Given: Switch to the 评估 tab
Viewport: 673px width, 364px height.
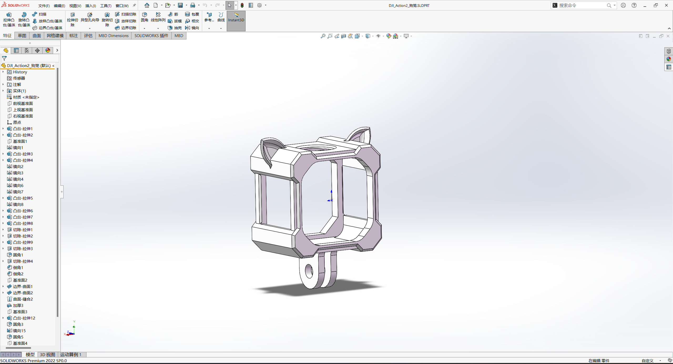Looking at the screenshot, I should coord(88,36).
